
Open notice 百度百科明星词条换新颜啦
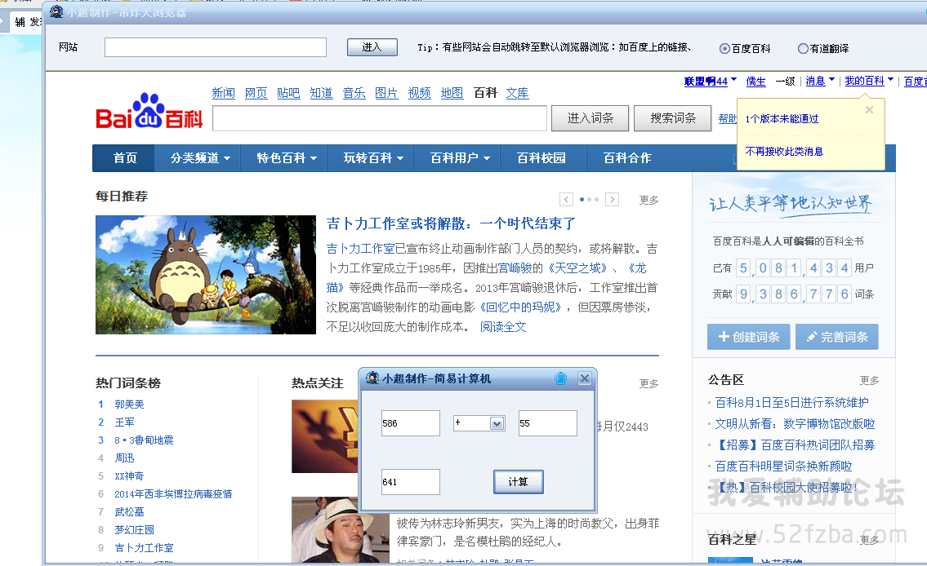(x=784, y=467)
